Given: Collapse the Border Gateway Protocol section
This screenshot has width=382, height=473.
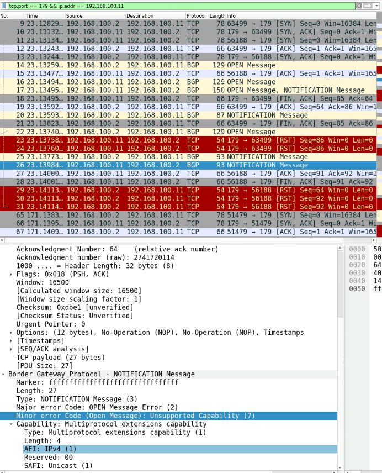Looking at the screenshot, I should pyautogui.click(x=3, y=374).
